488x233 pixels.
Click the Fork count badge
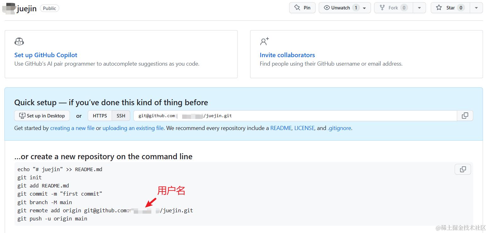click(x=404, y=8)
